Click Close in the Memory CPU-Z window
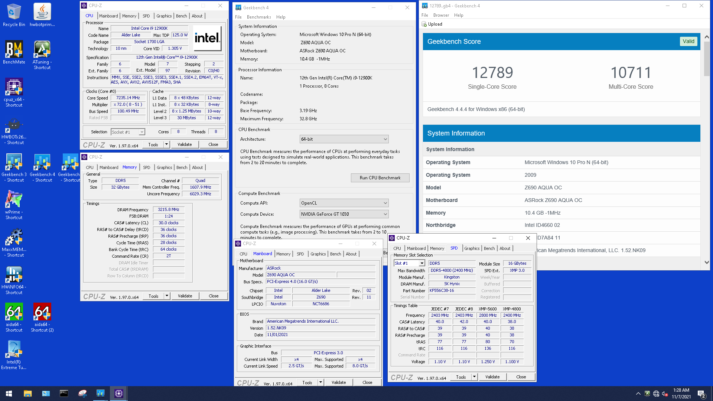713x401 pixels. coord(214,296)
